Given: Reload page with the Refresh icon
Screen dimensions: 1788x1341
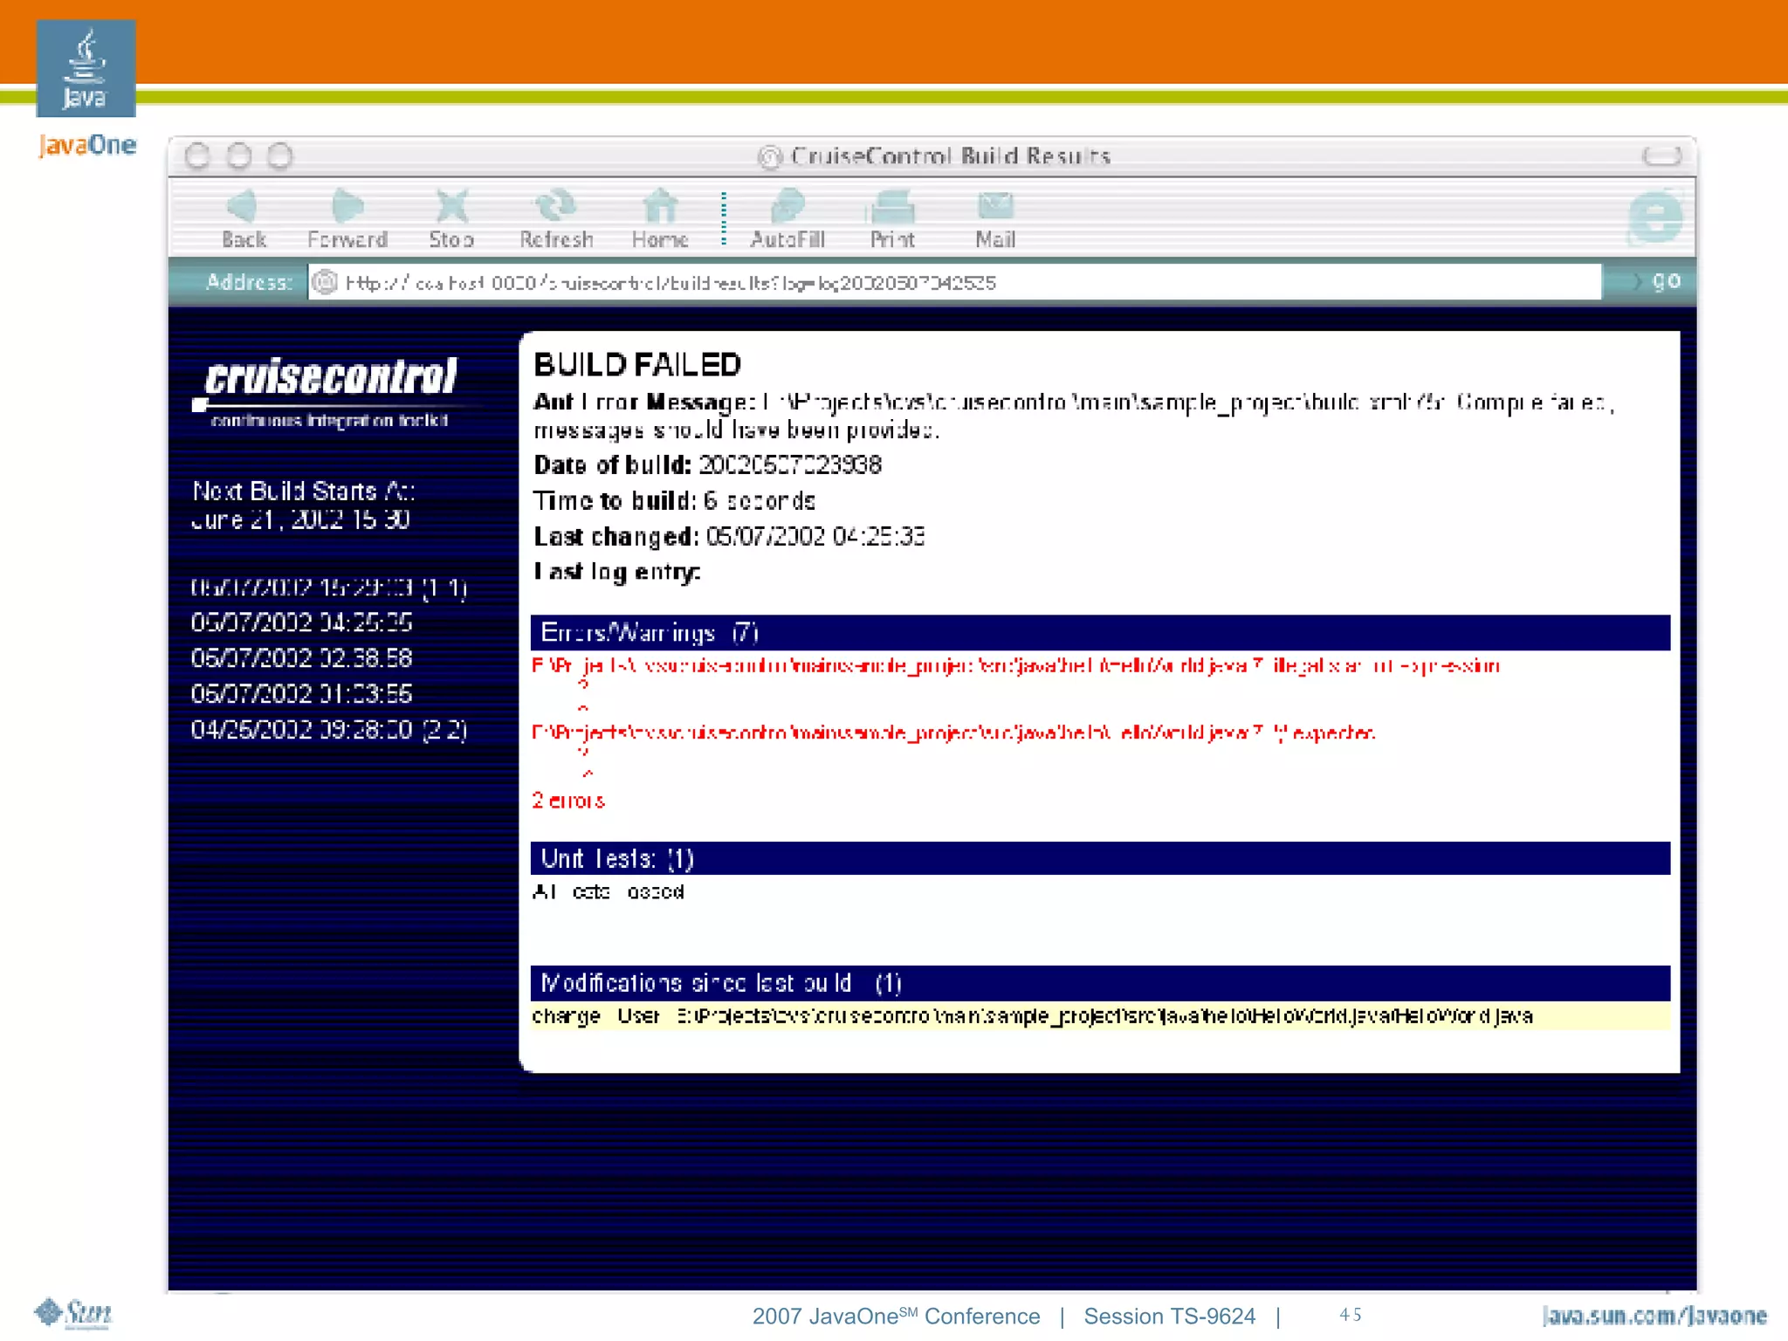Looking at the screenshot, I should click(556, 207).
